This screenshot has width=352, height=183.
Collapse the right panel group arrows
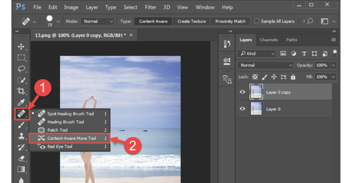pos(334,31)
